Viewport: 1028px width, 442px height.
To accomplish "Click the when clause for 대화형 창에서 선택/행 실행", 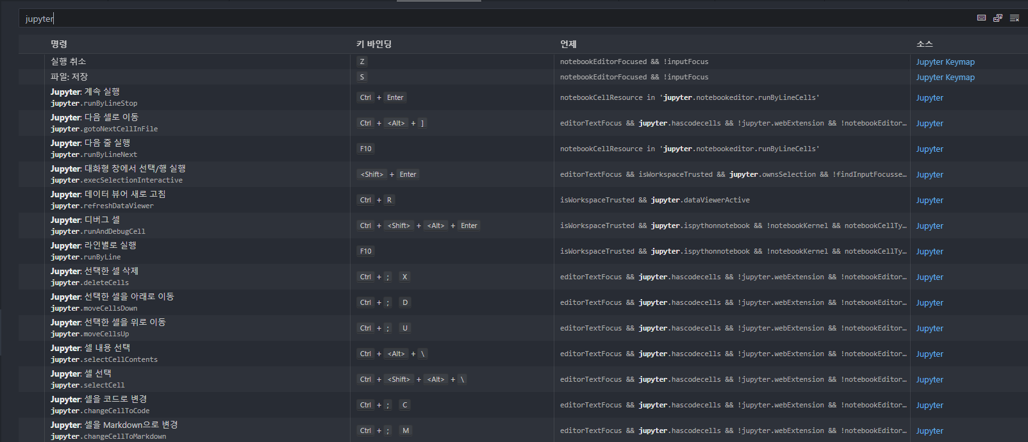I will pos(733,174).
